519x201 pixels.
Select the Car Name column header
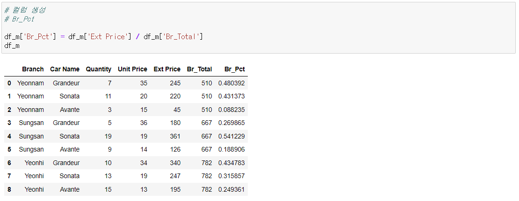pos(65,69)
